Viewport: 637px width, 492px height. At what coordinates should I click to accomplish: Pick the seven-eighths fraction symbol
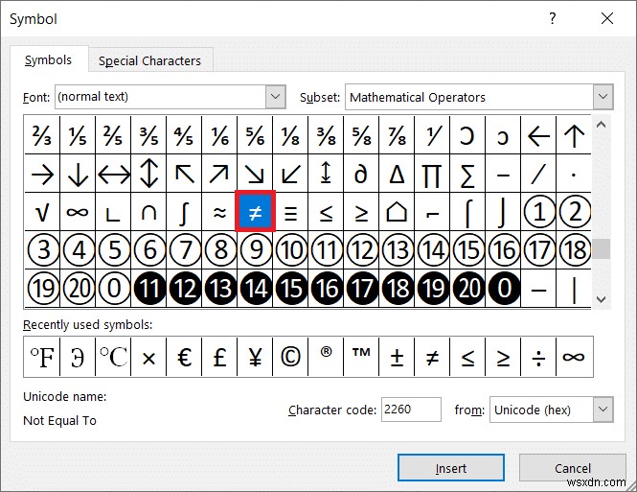[397, 135]
